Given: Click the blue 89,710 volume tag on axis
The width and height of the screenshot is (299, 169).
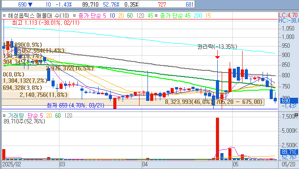Looking at the screenshot, I should click(289, 152).
